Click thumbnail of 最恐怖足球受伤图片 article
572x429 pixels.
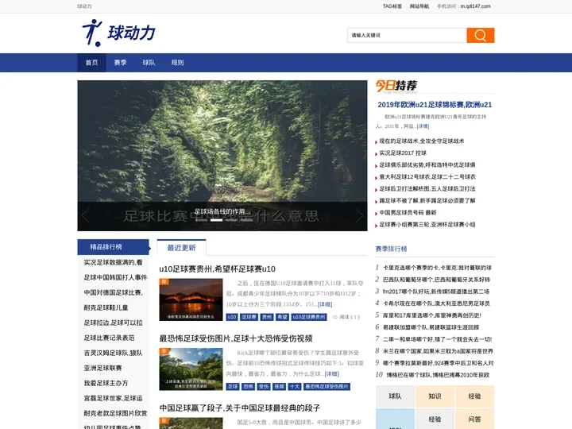coord(191,369)
